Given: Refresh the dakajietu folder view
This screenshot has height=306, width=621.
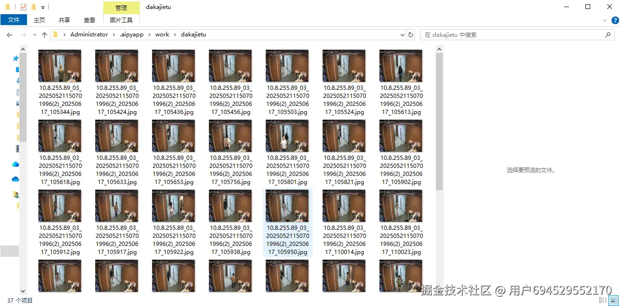Looking at the screenshot, I should coord(411,35).
